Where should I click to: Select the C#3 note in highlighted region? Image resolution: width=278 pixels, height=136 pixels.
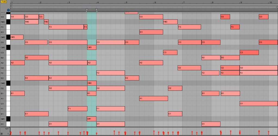pos(92,47)
